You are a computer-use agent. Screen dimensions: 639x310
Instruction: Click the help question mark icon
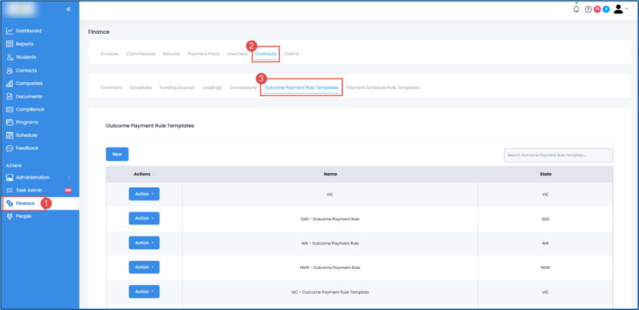[x=588, y=9]
